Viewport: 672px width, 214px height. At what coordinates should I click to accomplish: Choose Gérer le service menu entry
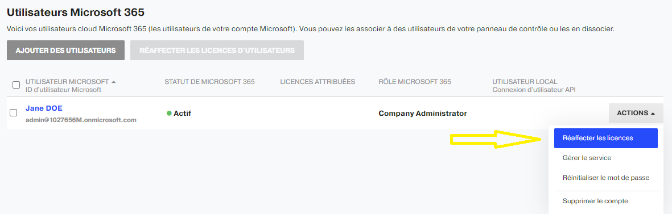click(x=587, y=158)
